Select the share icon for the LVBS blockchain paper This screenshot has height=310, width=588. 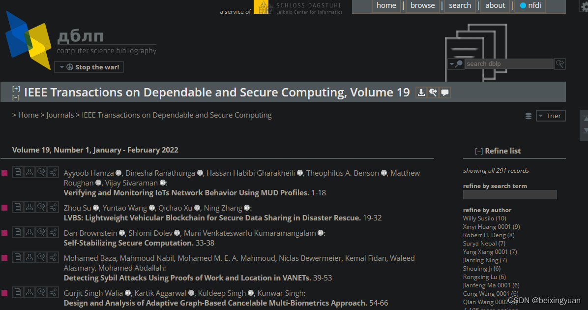click(x=53, y=207)
